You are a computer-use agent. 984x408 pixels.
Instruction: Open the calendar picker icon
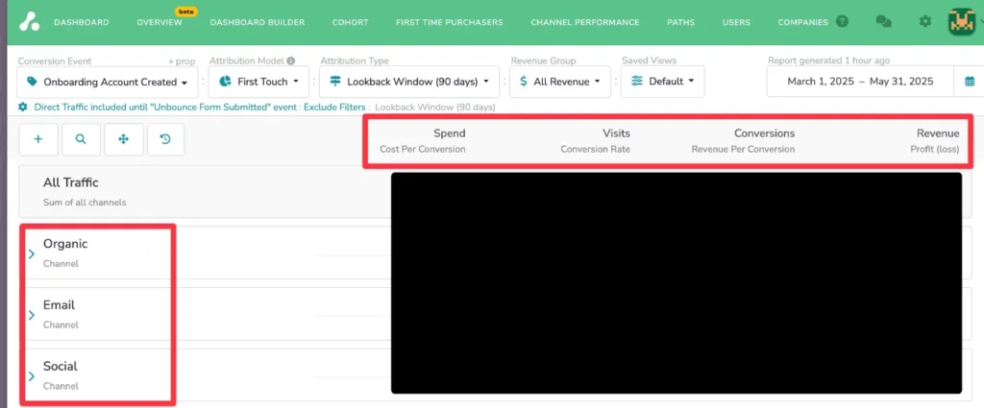pos(970,82)
